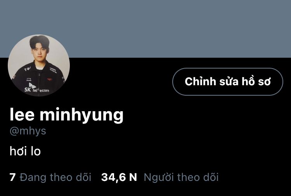Screen dimensions: 291x196
Task: Click the word lee in profile name
Action: pos(22,115)
